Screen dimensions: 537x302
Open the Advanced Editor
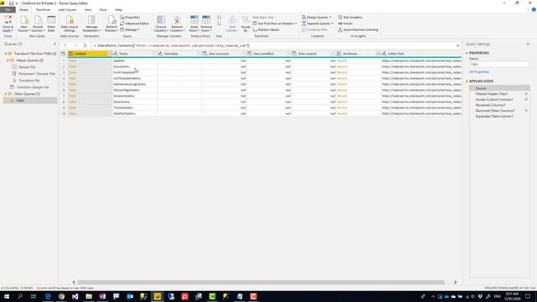click(x=134, y=23)
